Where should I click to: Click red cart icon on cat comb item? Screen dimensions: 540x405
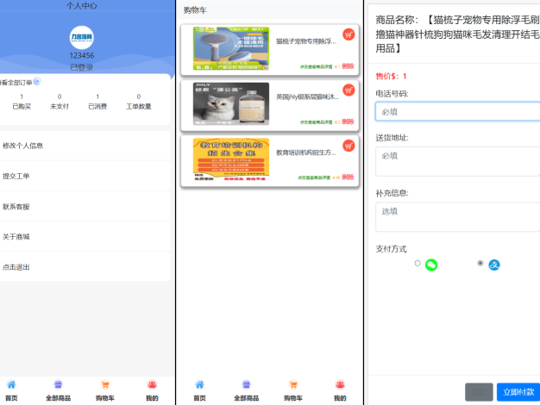point(348,34)
